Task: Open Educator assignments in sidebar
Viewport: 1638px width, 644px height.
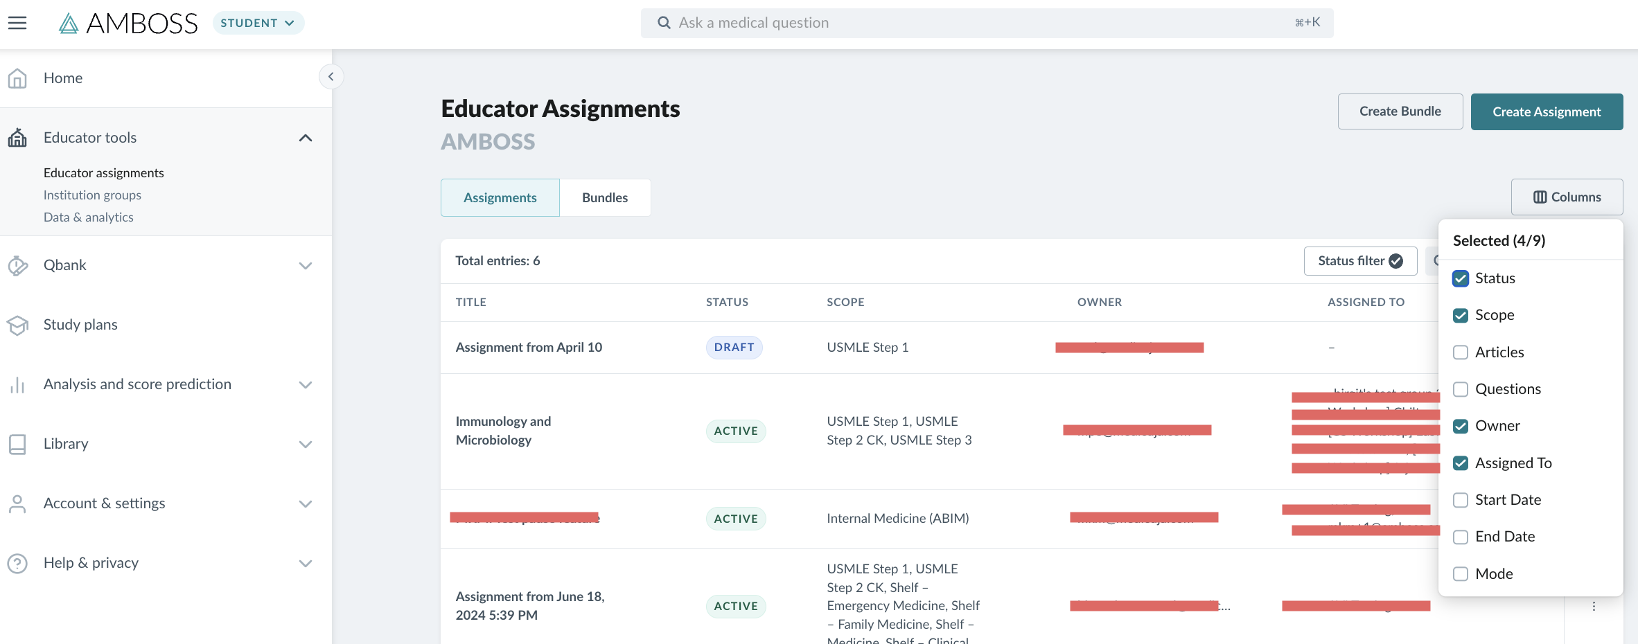Action: coord(104,172)
